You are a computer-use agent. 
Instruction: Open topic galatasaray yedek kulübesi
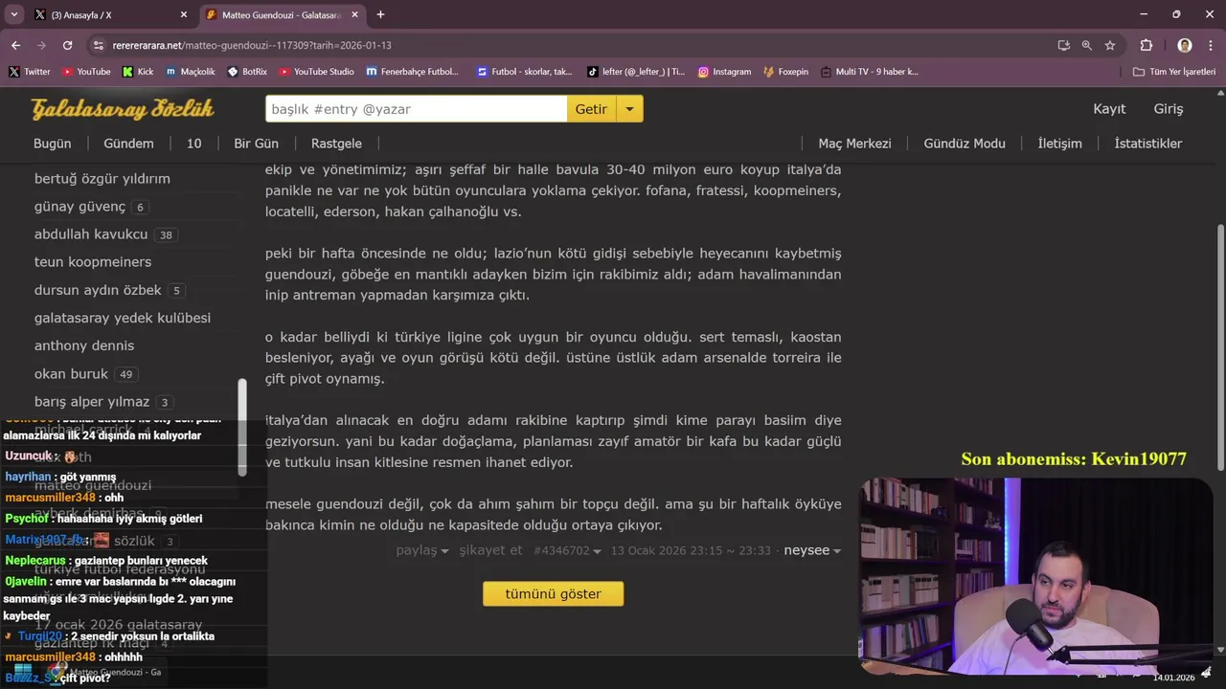pyautogui.click(x=122, y=318)
